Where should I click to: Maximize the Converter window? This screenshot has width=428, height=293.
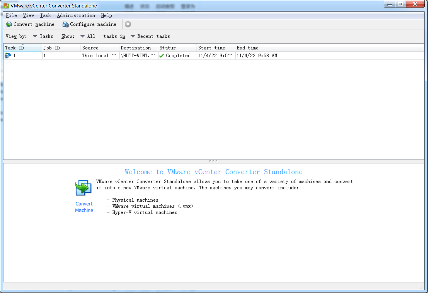point(400,4)
